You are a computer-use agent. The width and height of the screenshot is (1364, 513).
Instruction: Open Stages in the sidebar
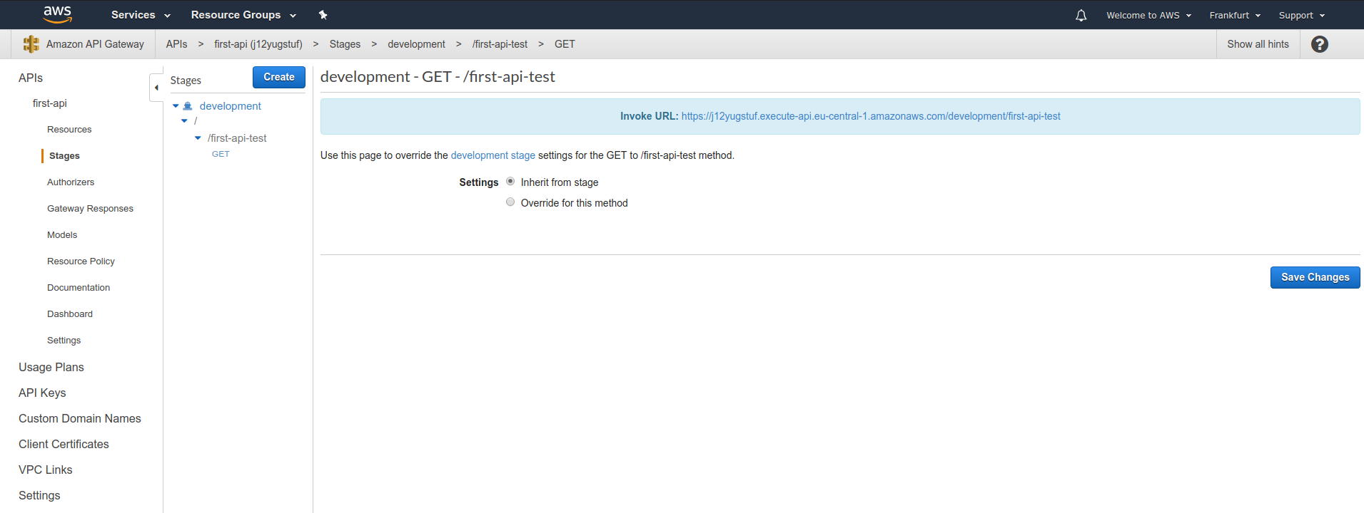[64, 156]
